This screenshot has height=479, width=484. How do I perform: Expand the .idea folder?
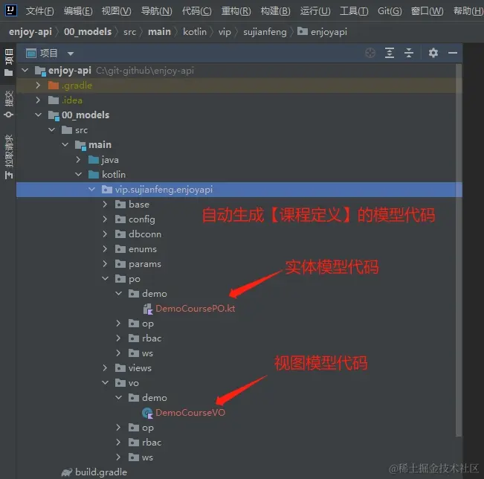pyautogui.click(x=38, y=100)
